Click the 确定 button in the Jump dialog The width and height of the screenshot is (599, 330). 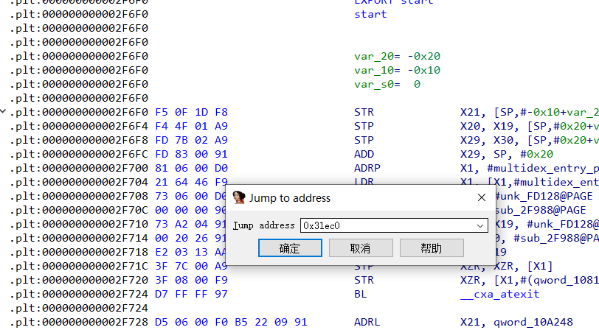[290, 248]
